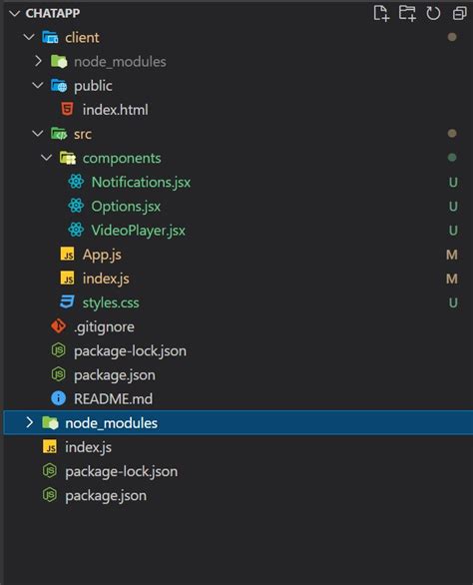Image resolution: width=473 pixels, height=585 pixels.
Task: Collapse the public folder
Action: (x=38, y=86)
